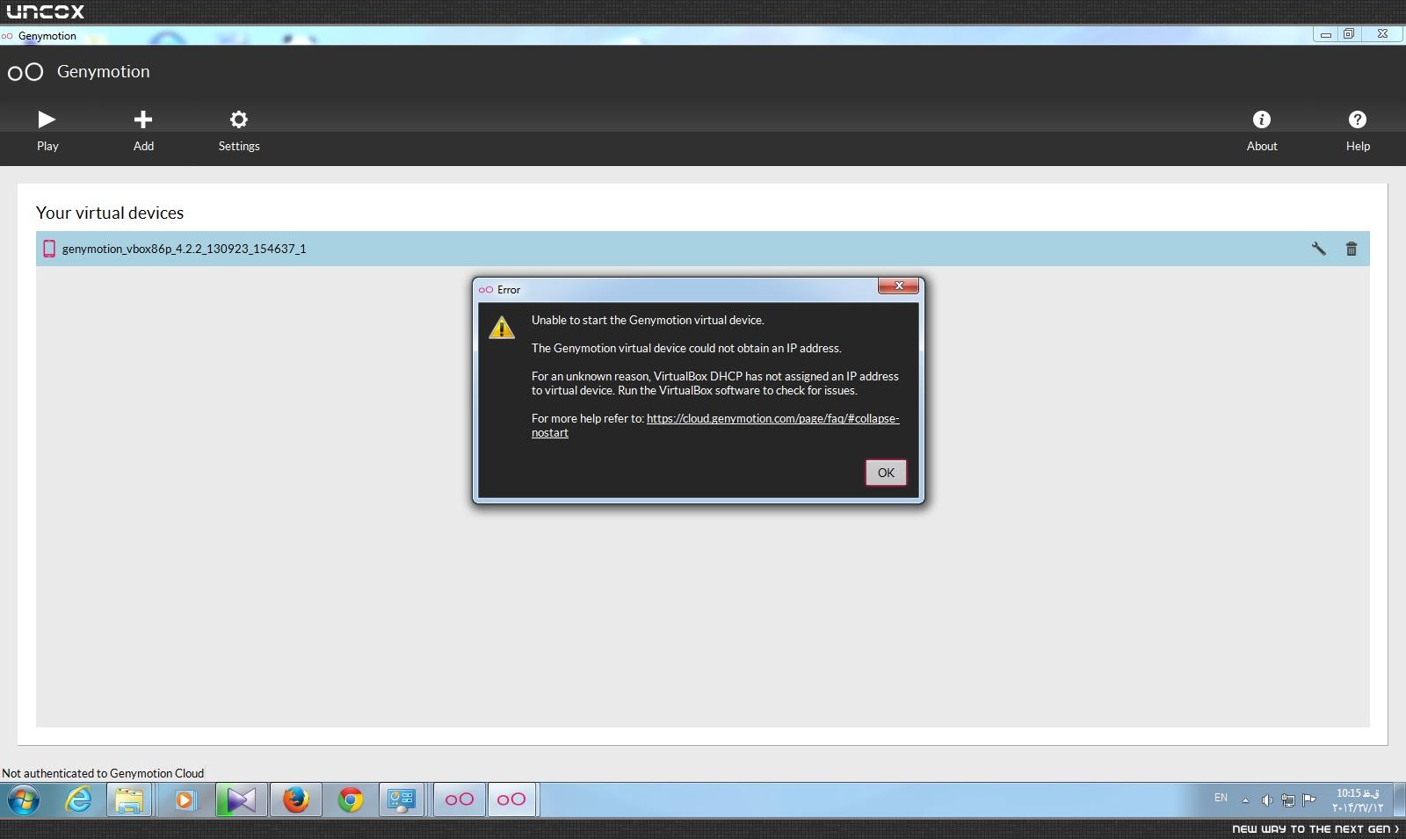The image size is (1406, 839).
Task: Add a new virtual device
Action: [143, 131]
